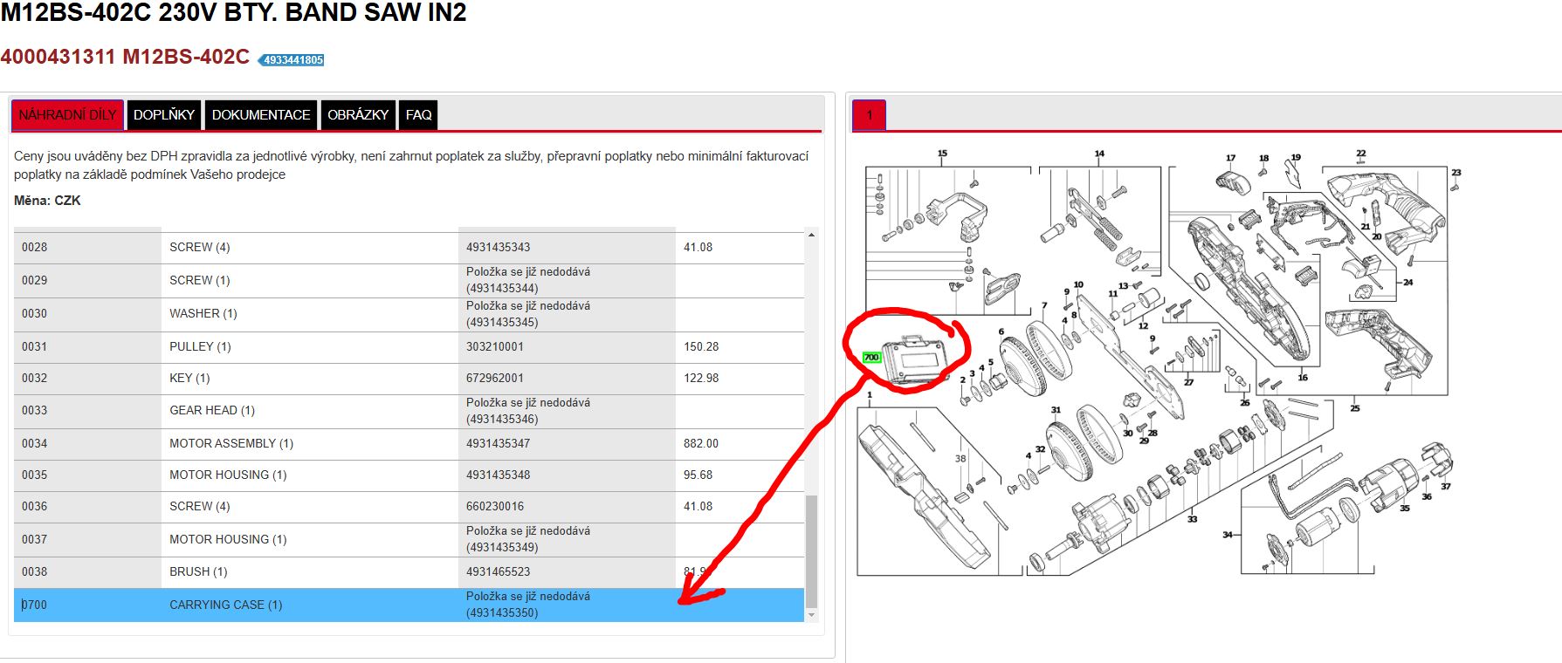Click part number 672962001
1562x663 pixels.
click(494, 379)
